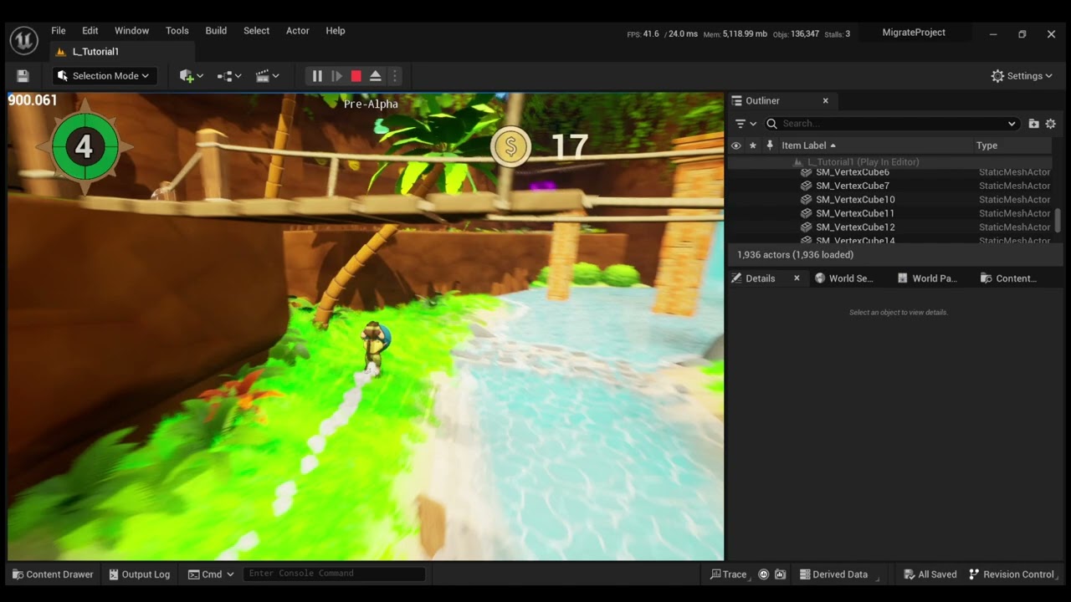Open the Window menu
The width and height of the screenshot is (1071, 602).
pyautogui.click(x=131, y=31)
